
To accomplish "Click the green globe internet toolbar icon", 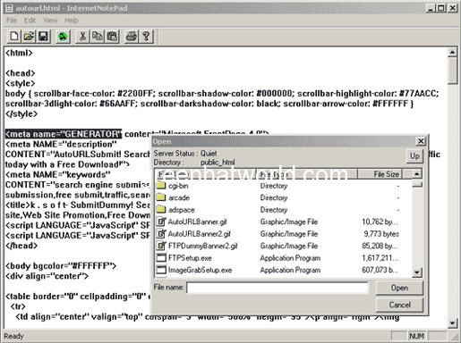I will click(x=63, y=37).
